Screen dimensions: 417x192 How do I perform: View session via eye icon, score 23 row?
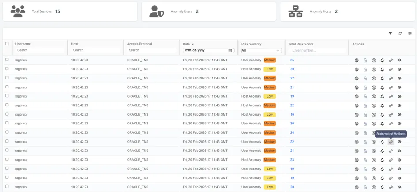(399, 160)
